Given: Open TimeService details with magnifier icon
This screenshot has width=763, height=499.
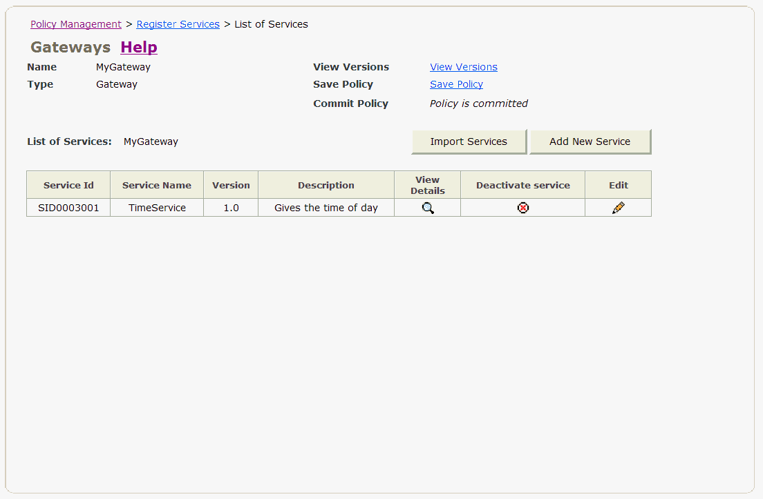Looking at the screenshot, I should [x=428, y=208].
